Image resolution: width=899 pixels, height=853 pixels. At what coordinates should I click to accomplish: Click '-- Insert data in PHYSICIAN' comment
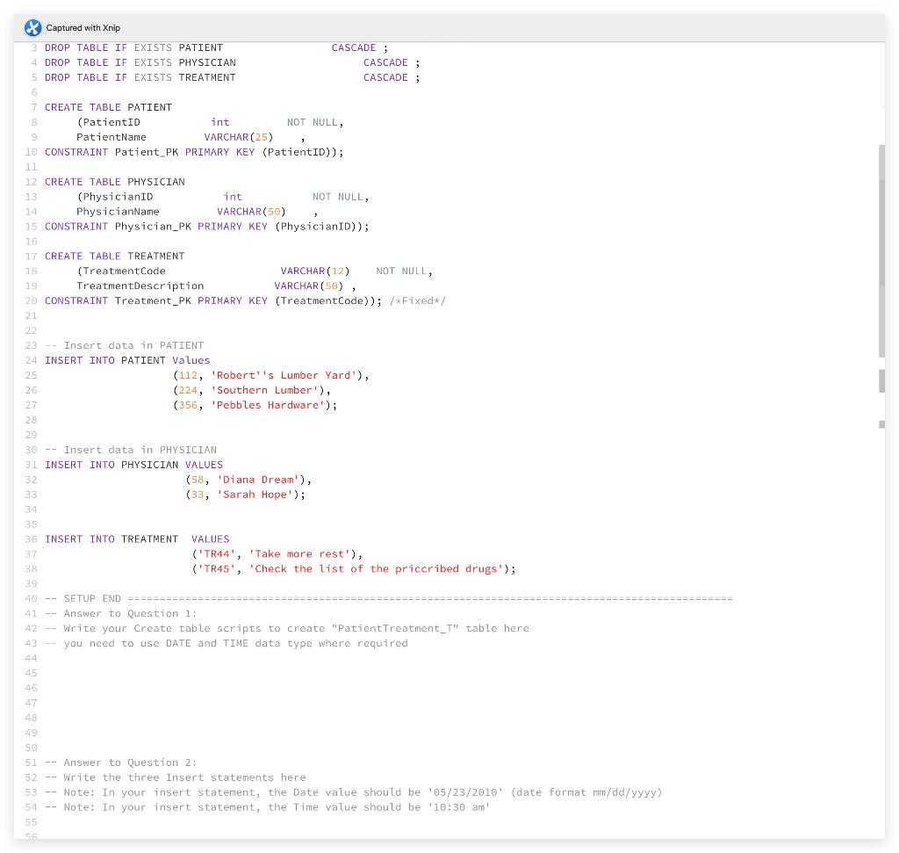point(131,451)
